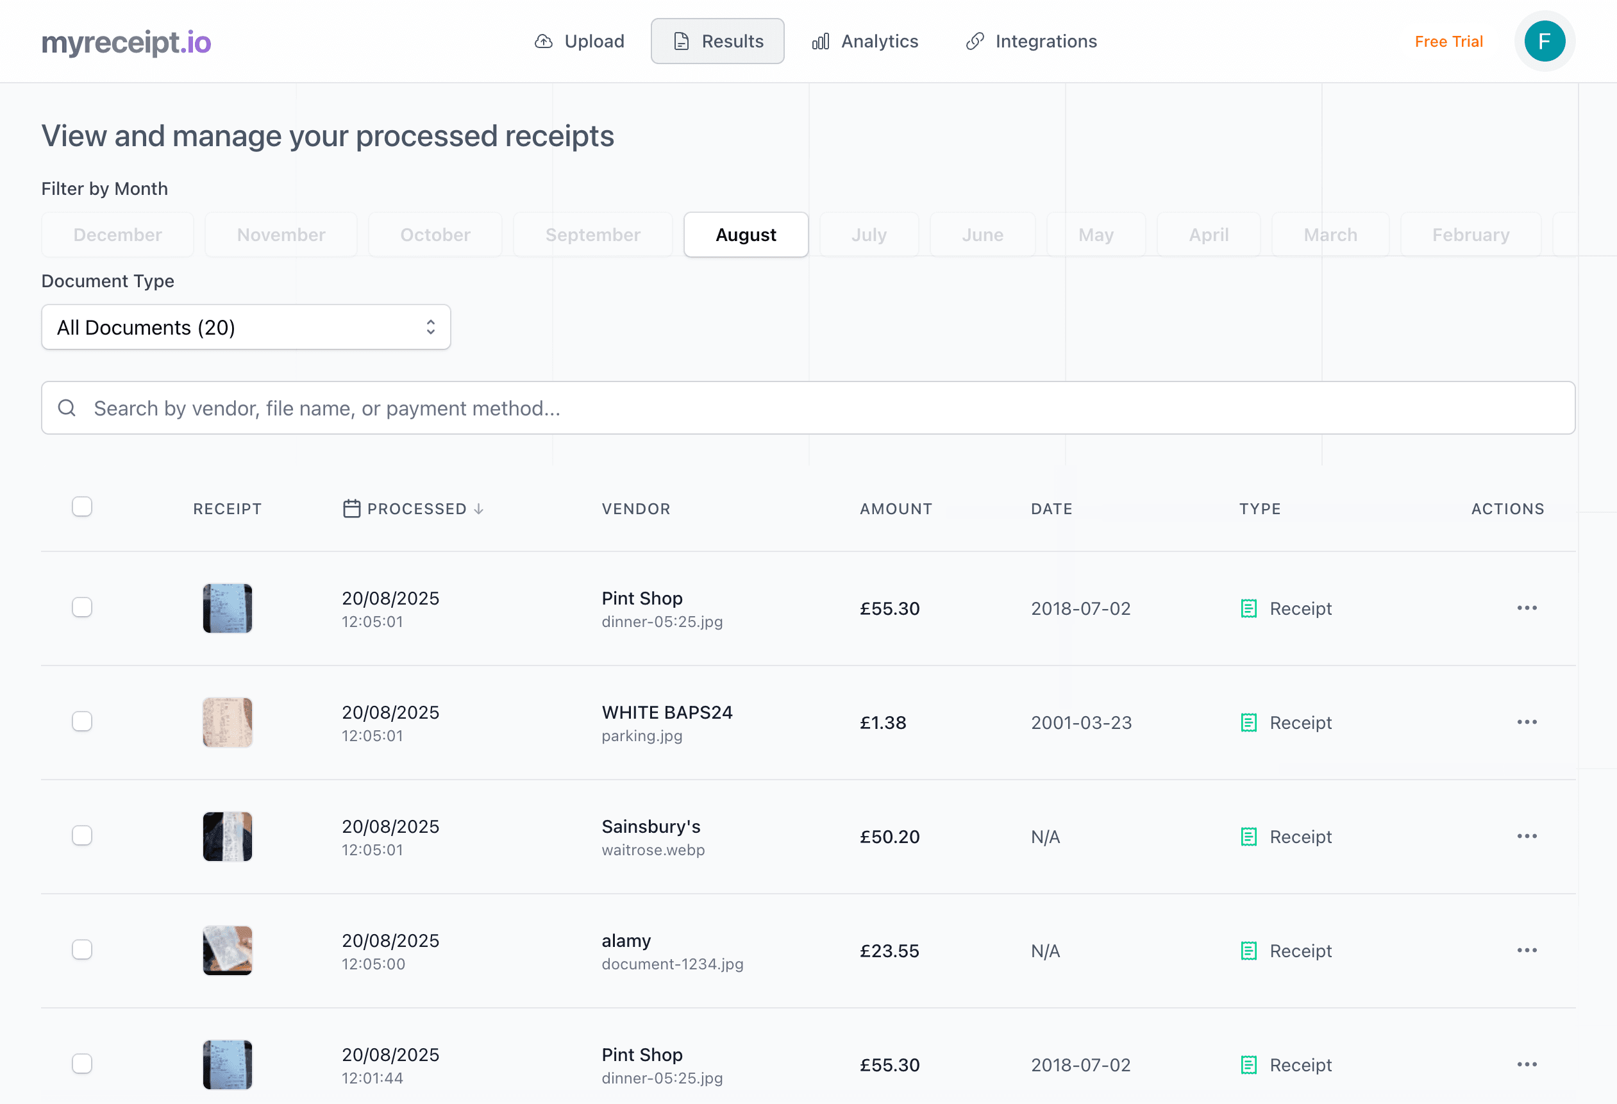Select the checkbox for the alamy receipt
Image resolution: width=1617 pixels, height=1104 pixels.
click(x=82, y=949)
